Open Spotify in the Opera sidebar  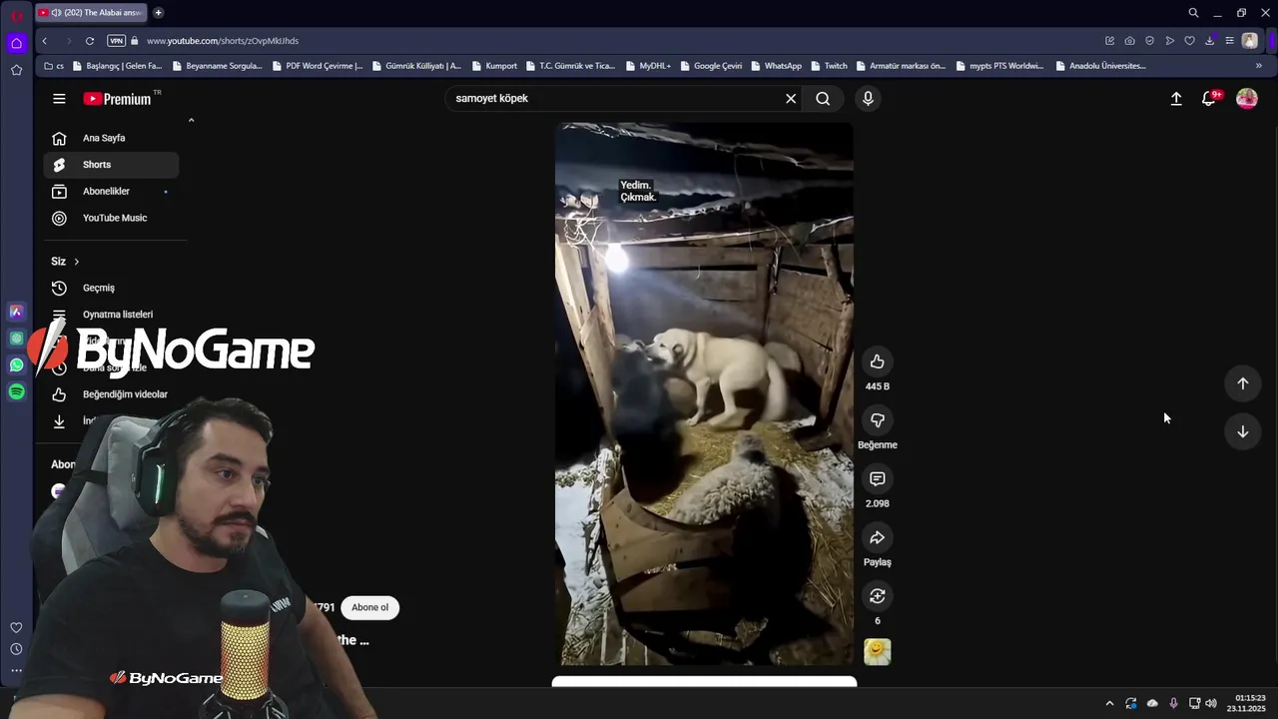click(x=16, y=392)
